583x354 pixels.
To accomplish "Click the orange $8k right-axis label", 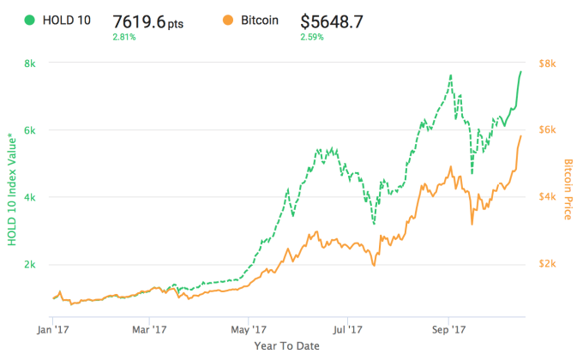I will (546, 63).
